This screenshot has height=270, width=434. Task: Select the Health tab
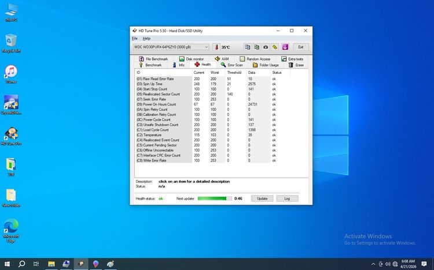point(203,64)
